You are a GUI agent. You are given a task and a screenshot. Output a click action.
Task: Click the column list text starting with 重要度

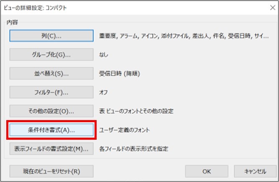coord(184,36)
